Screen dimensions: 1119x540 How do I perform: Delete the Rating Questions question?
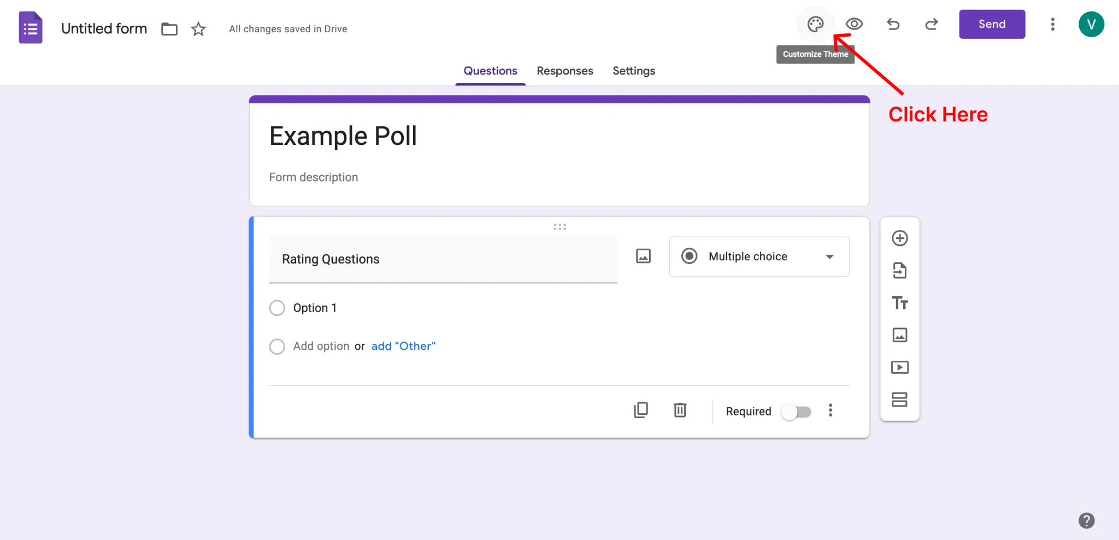tap(680, 410)
